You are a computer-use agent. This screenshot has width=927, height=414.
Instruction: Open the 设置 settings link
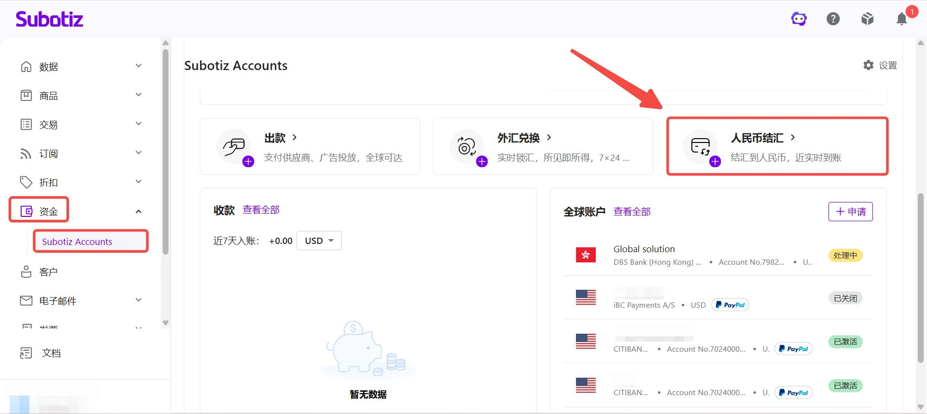coord(887,65)
